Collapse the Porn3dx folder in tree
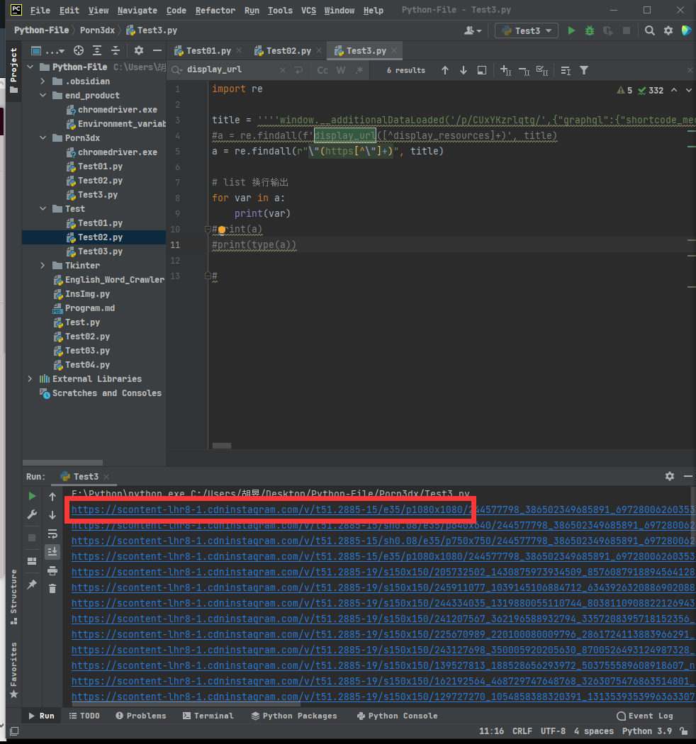The image size is (696, 744). tap(43, 138)
